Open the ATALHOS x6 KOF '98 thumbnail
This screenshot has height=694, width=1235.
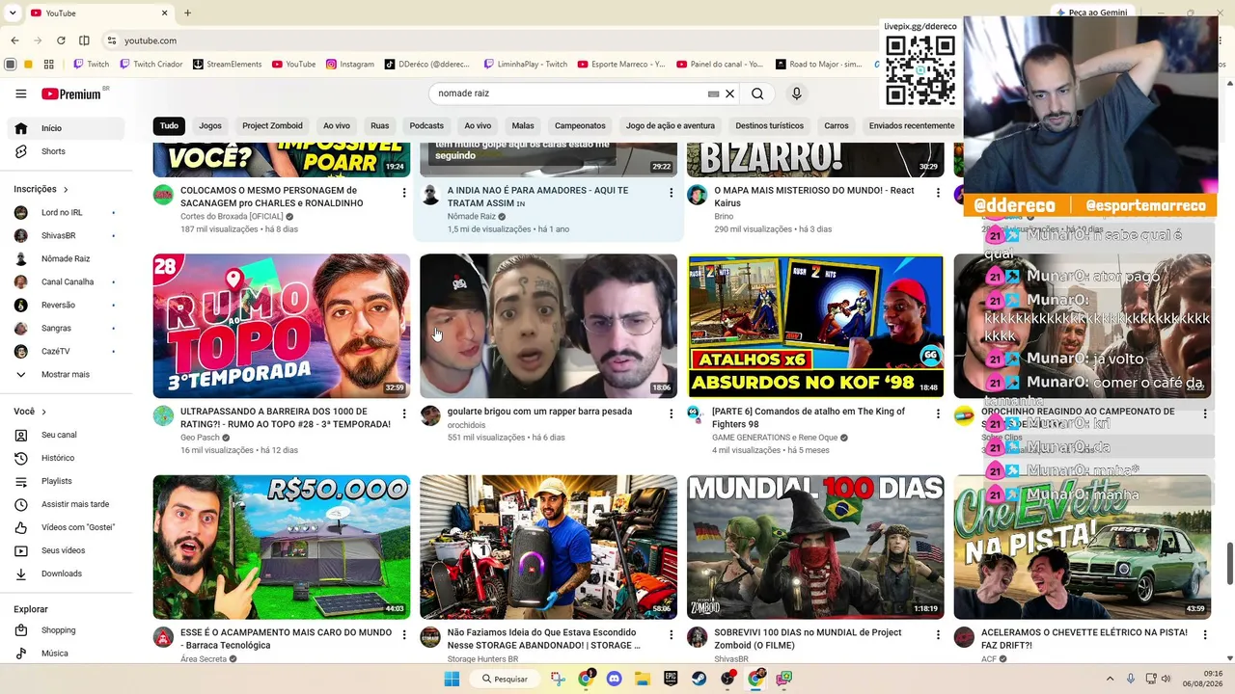click(815, 326)
